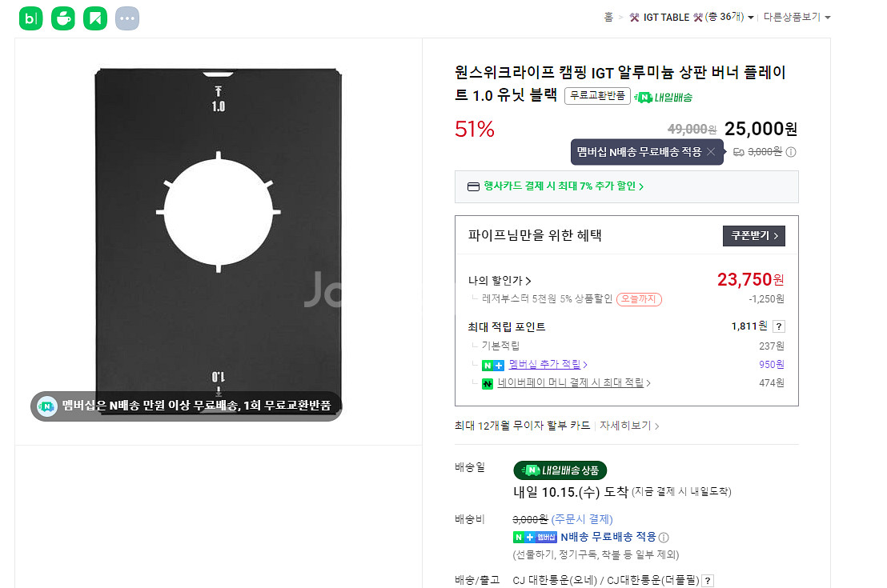Expand 나의 할인가 details

(500, 281)
